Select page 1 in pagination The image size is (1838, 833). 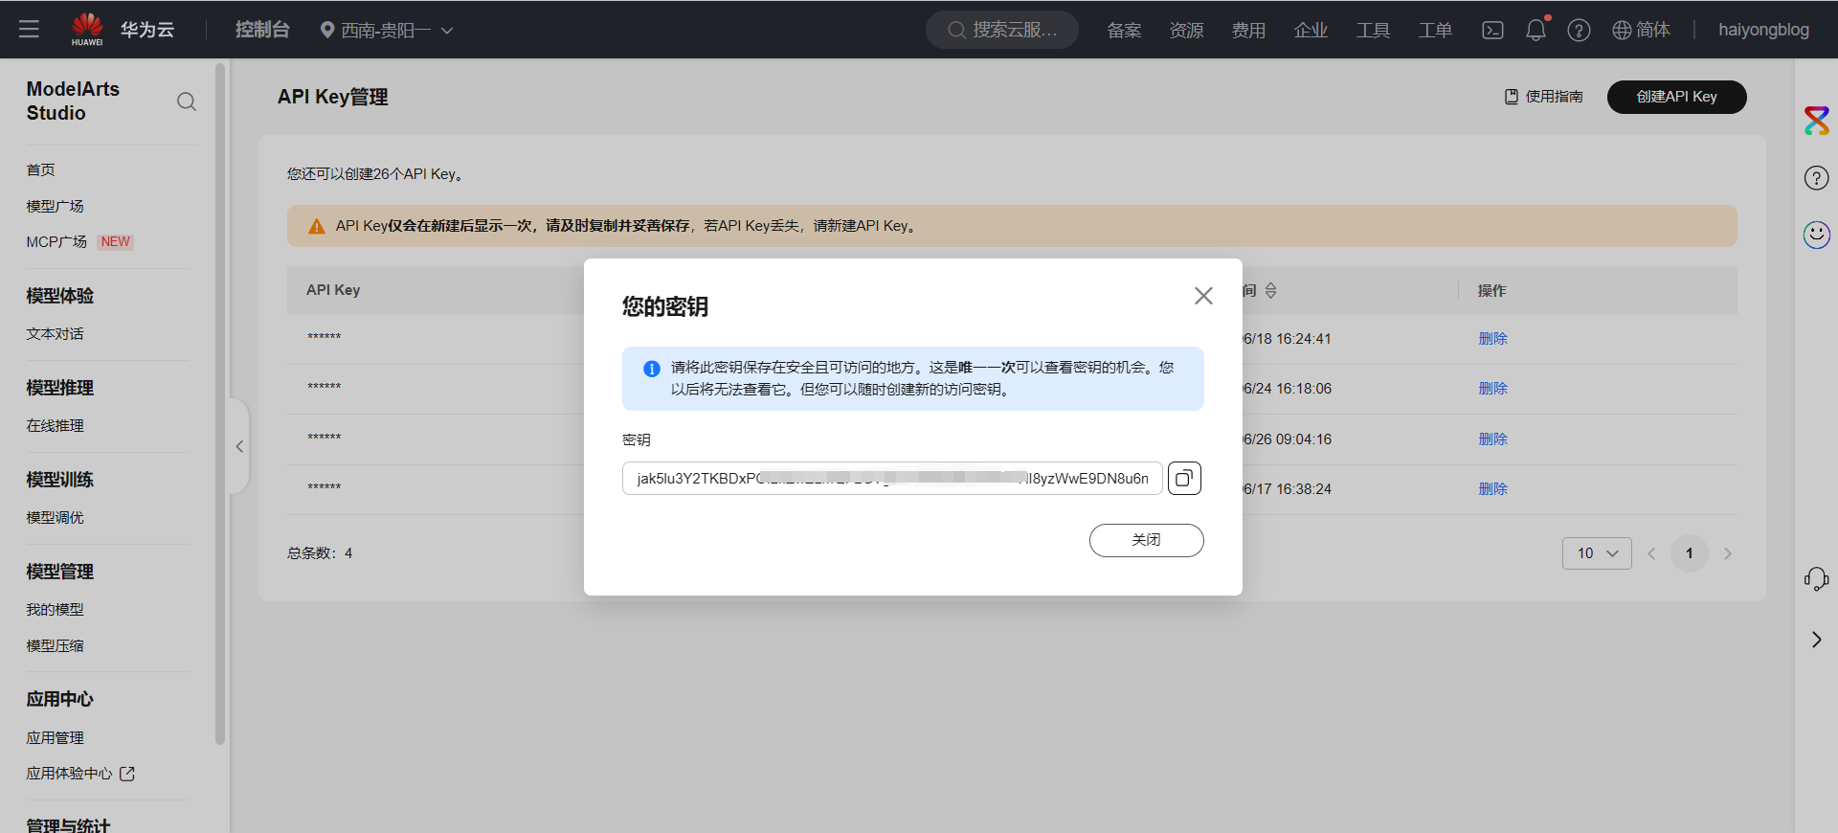point(1690,553)
